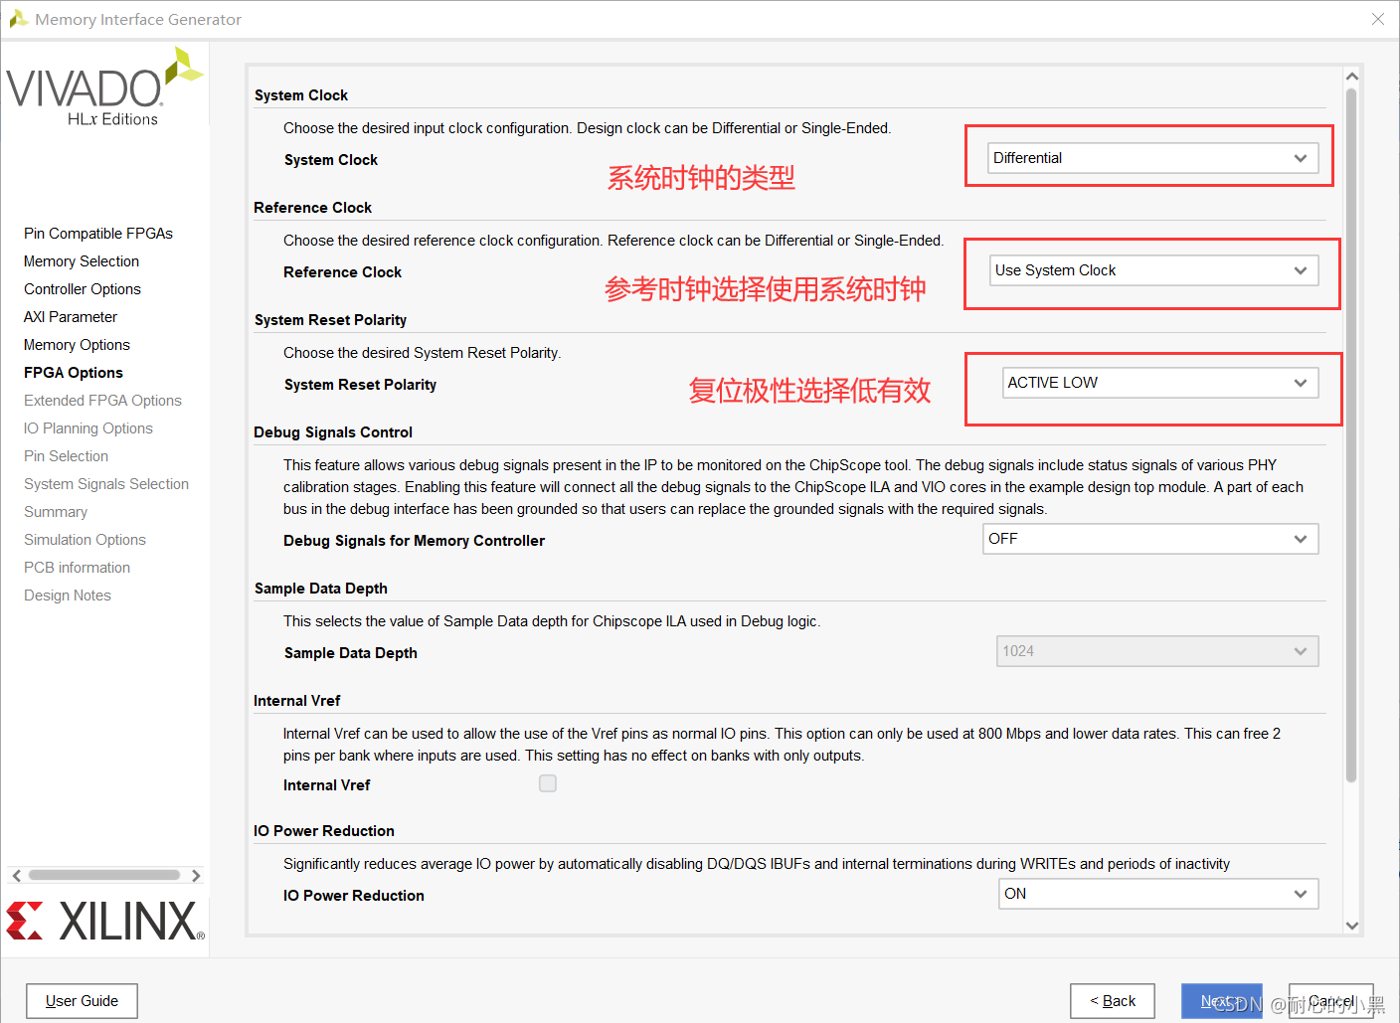Open the User Guide button
This screenshot has width=1400, height=1023.
tap(82, 1001)
